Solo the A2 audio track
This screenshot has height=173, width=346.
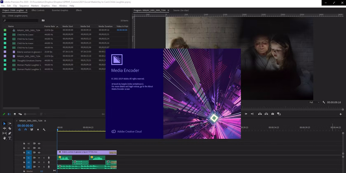(44, 162)
